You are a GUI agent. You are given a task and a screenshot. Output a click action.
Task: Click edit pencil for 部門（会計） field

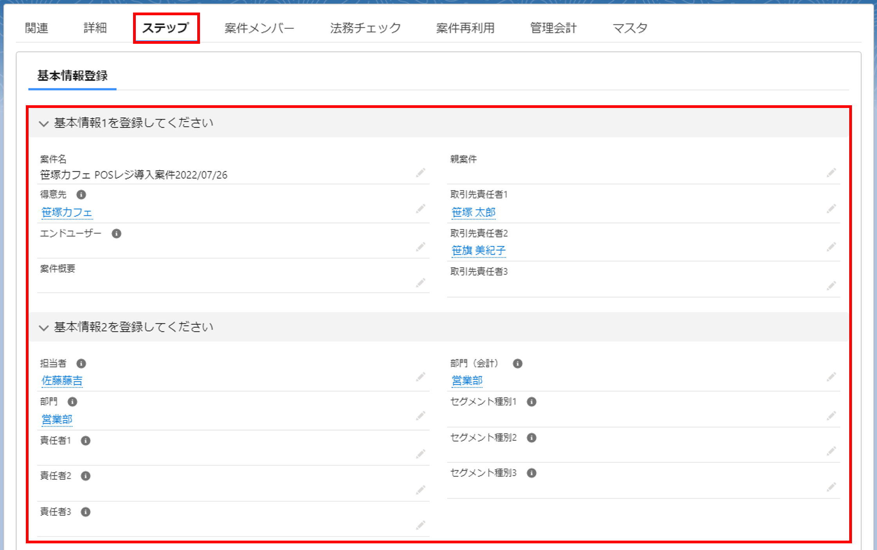click(832, 377)
